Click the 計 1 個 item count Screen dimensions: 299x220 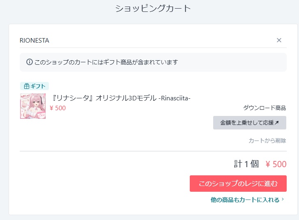[x=246, y=164]
